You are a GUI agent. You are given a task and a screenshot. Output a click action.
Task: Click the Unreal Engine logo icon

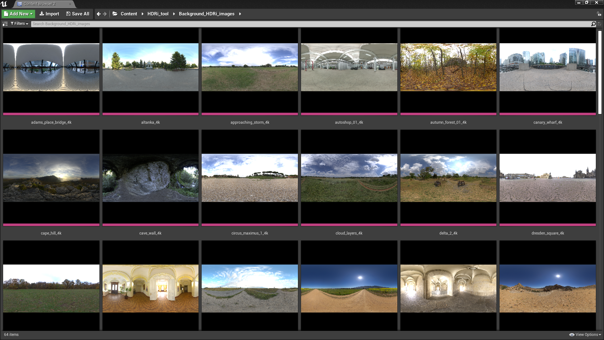pos(4,4)
